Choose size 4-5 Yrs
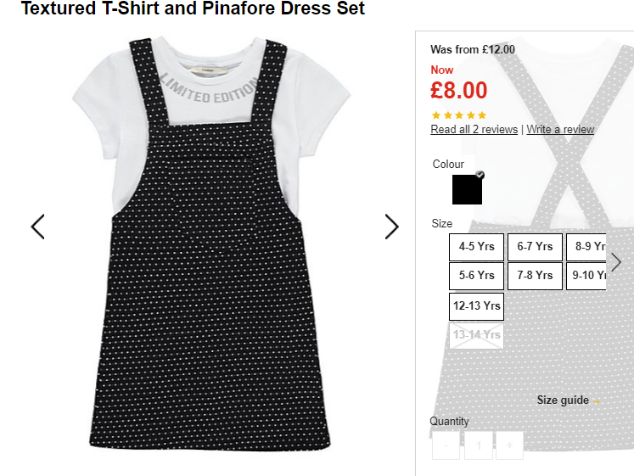 point(476,247)
